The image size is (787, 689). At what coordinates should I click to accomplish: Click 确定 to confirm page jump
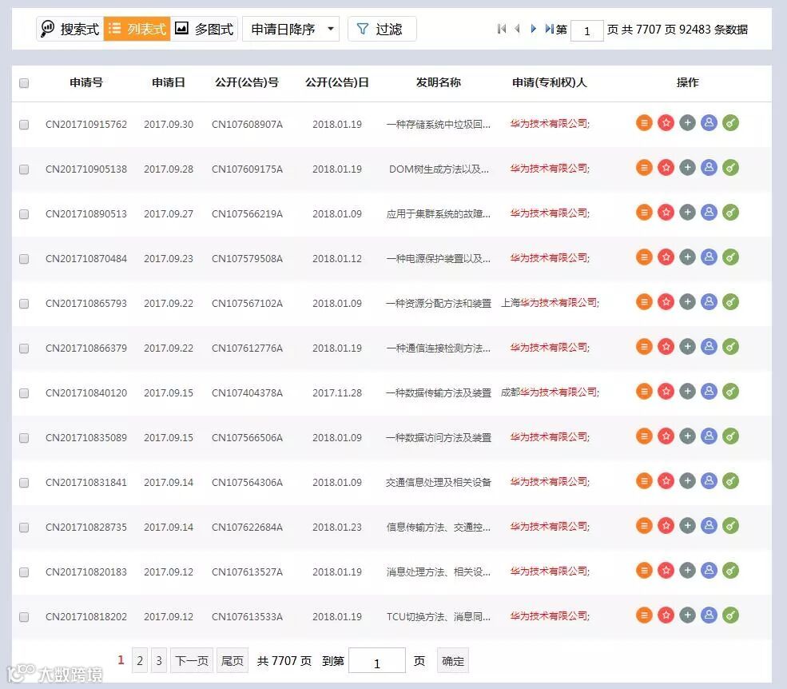coord(453,660)
